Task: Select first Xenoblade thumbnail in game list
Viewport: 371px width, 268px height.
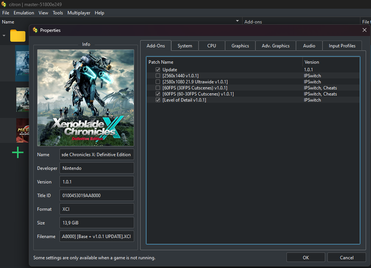Action: [x=22, y=63]
